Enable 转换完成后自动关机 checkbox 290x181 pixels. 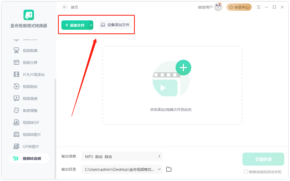[x=246, y=171]
